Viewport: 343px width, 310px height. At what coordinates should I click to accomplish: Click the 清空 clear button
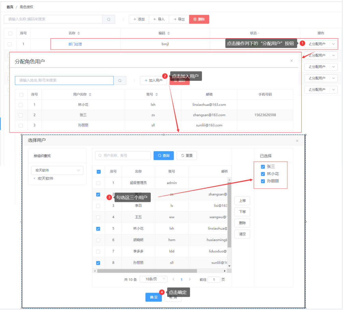click(242, 234)
